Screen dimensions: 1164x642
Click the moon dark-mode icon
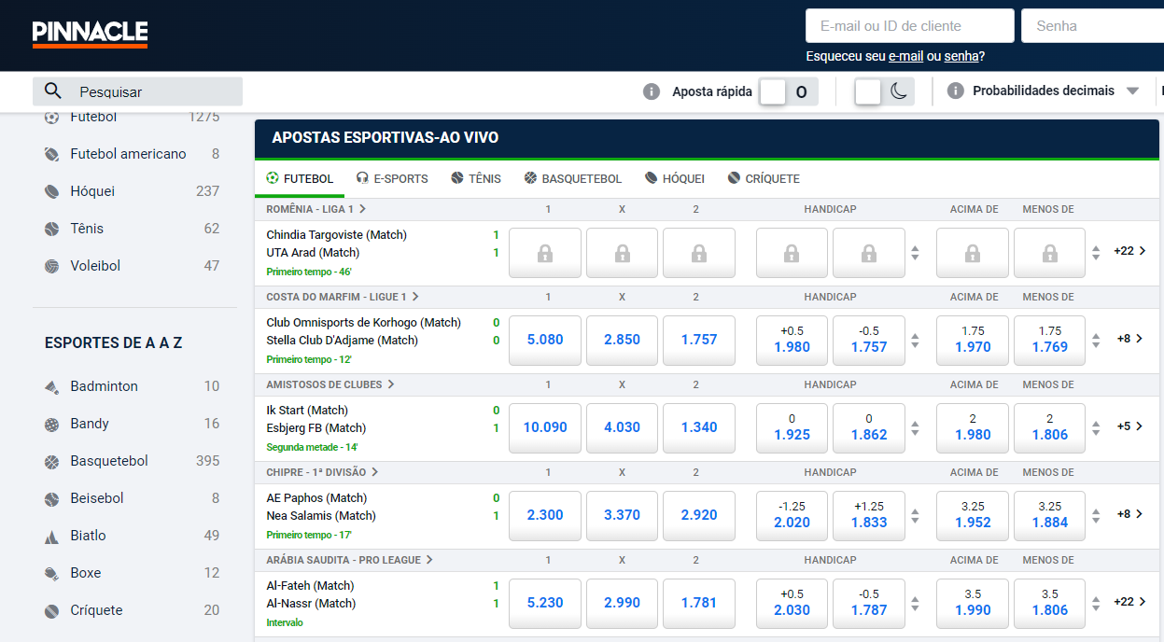(898, 91)
